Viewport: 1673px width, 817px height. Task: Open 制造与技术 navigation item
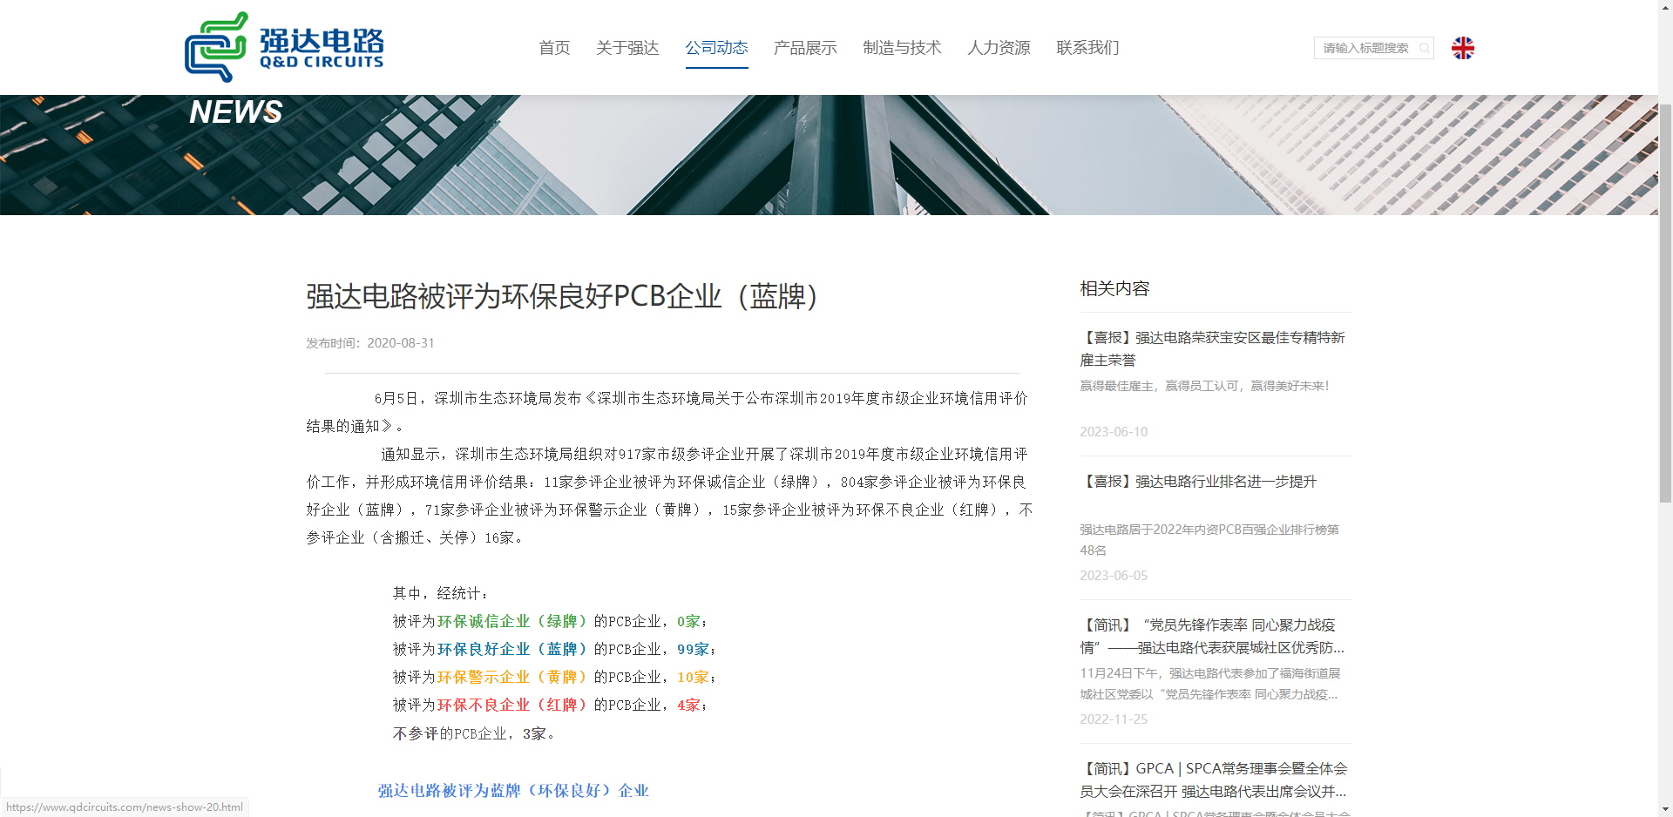pyautogui.click(x=902, y=48)
